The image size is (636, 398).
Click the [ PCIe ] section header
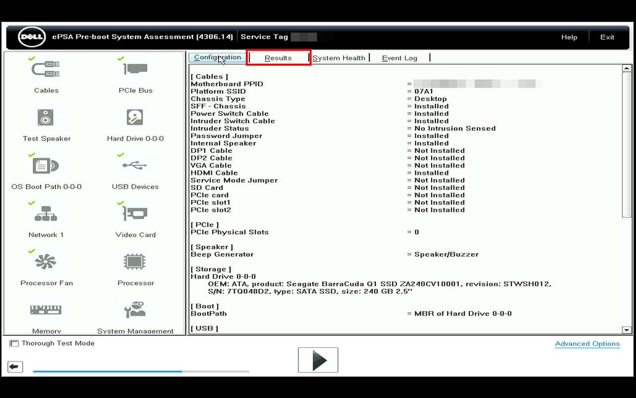pos(205,225)
